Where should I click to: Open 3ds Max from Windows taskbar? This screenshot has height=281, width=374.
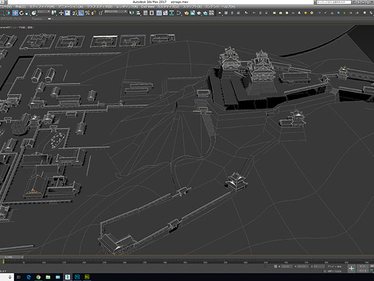pos(67,276)
